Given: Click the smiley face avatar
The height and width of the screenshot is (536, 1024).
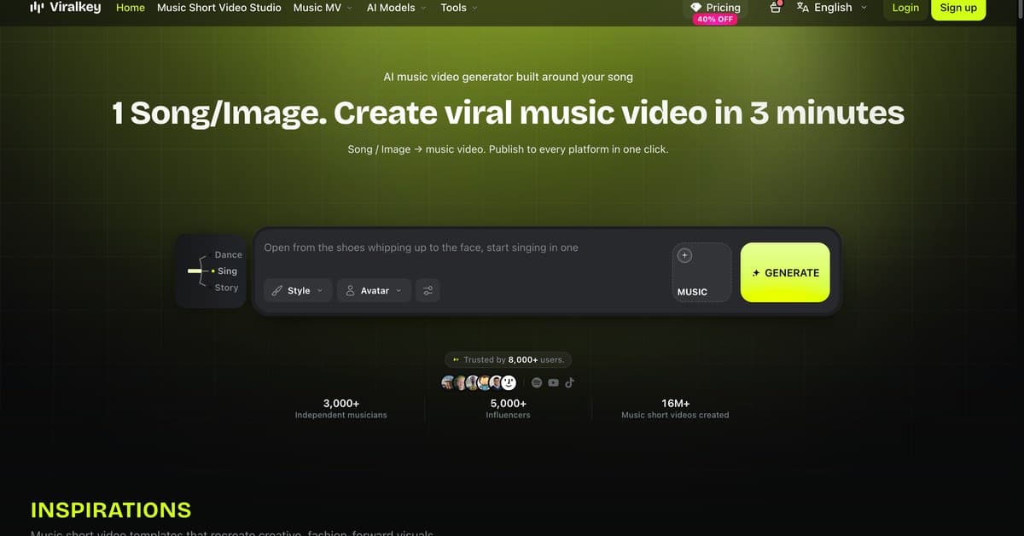Looking at the screenshot, I should coord(509,382).
